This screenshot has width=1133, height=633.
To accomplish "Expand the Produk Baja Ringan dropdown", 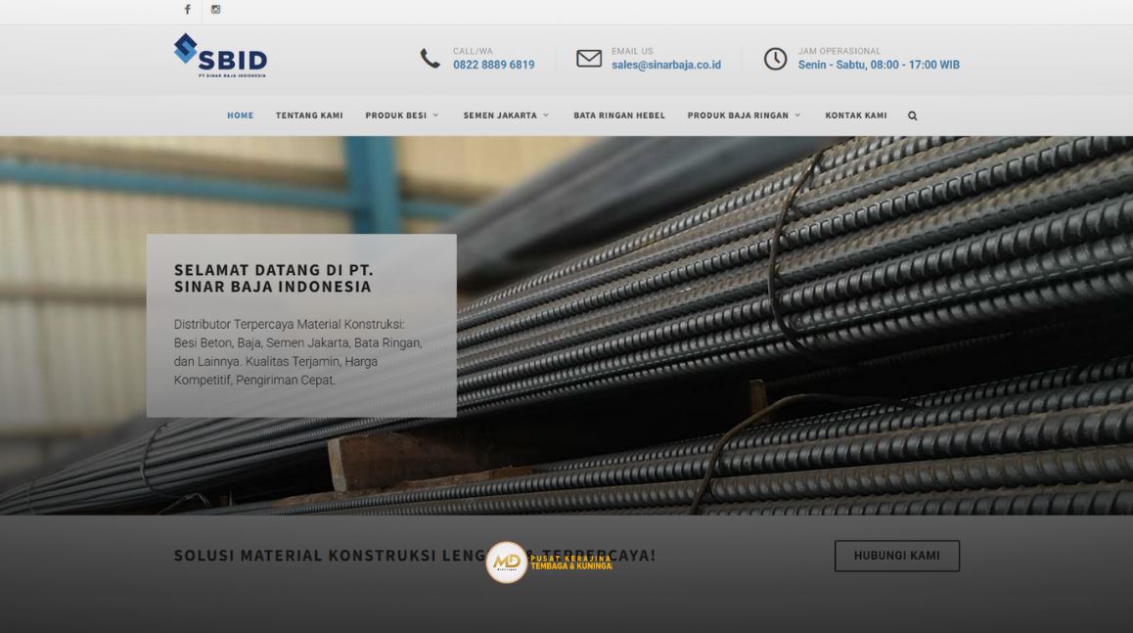I will coord(744,115).
